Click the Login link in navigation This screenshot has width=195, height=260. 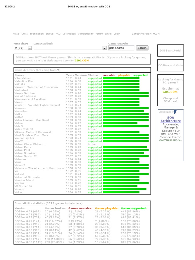coord(117,34)
